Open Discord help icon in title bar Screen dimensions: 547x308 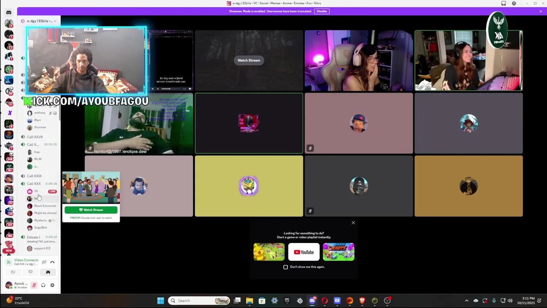[514, 3]
